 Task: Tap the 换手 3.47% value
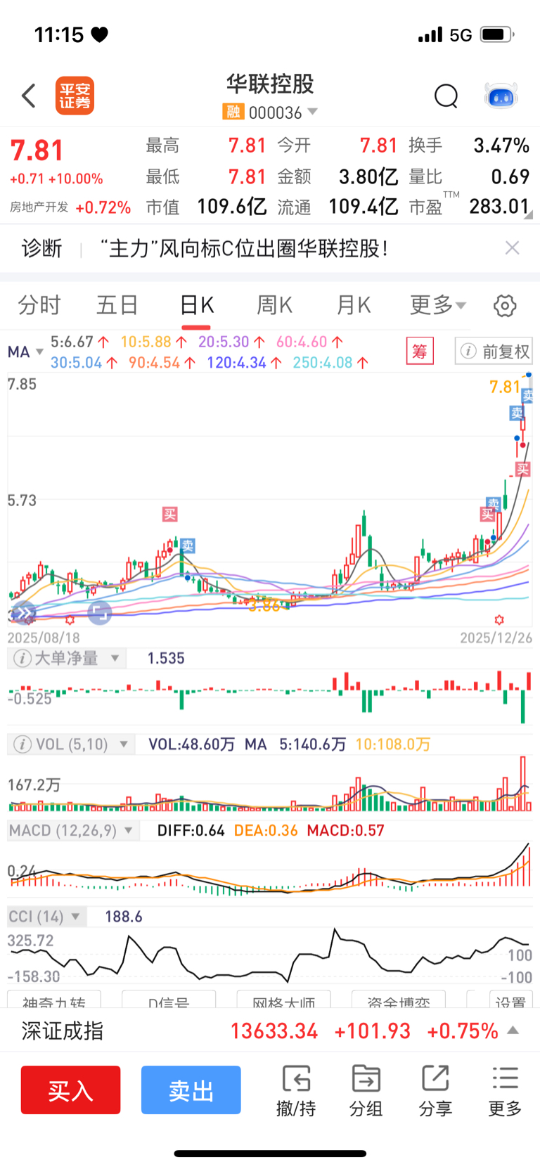click(x=501, y=146)
